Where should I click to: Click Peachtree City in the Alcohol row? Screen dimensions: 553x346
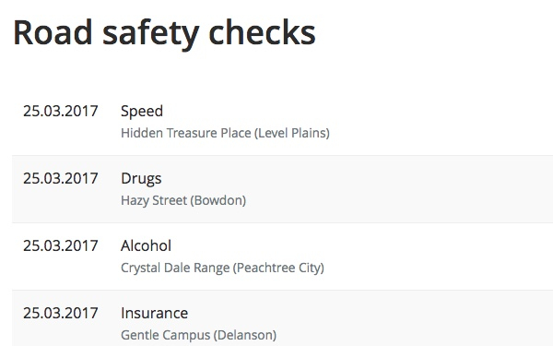point(278,268)
